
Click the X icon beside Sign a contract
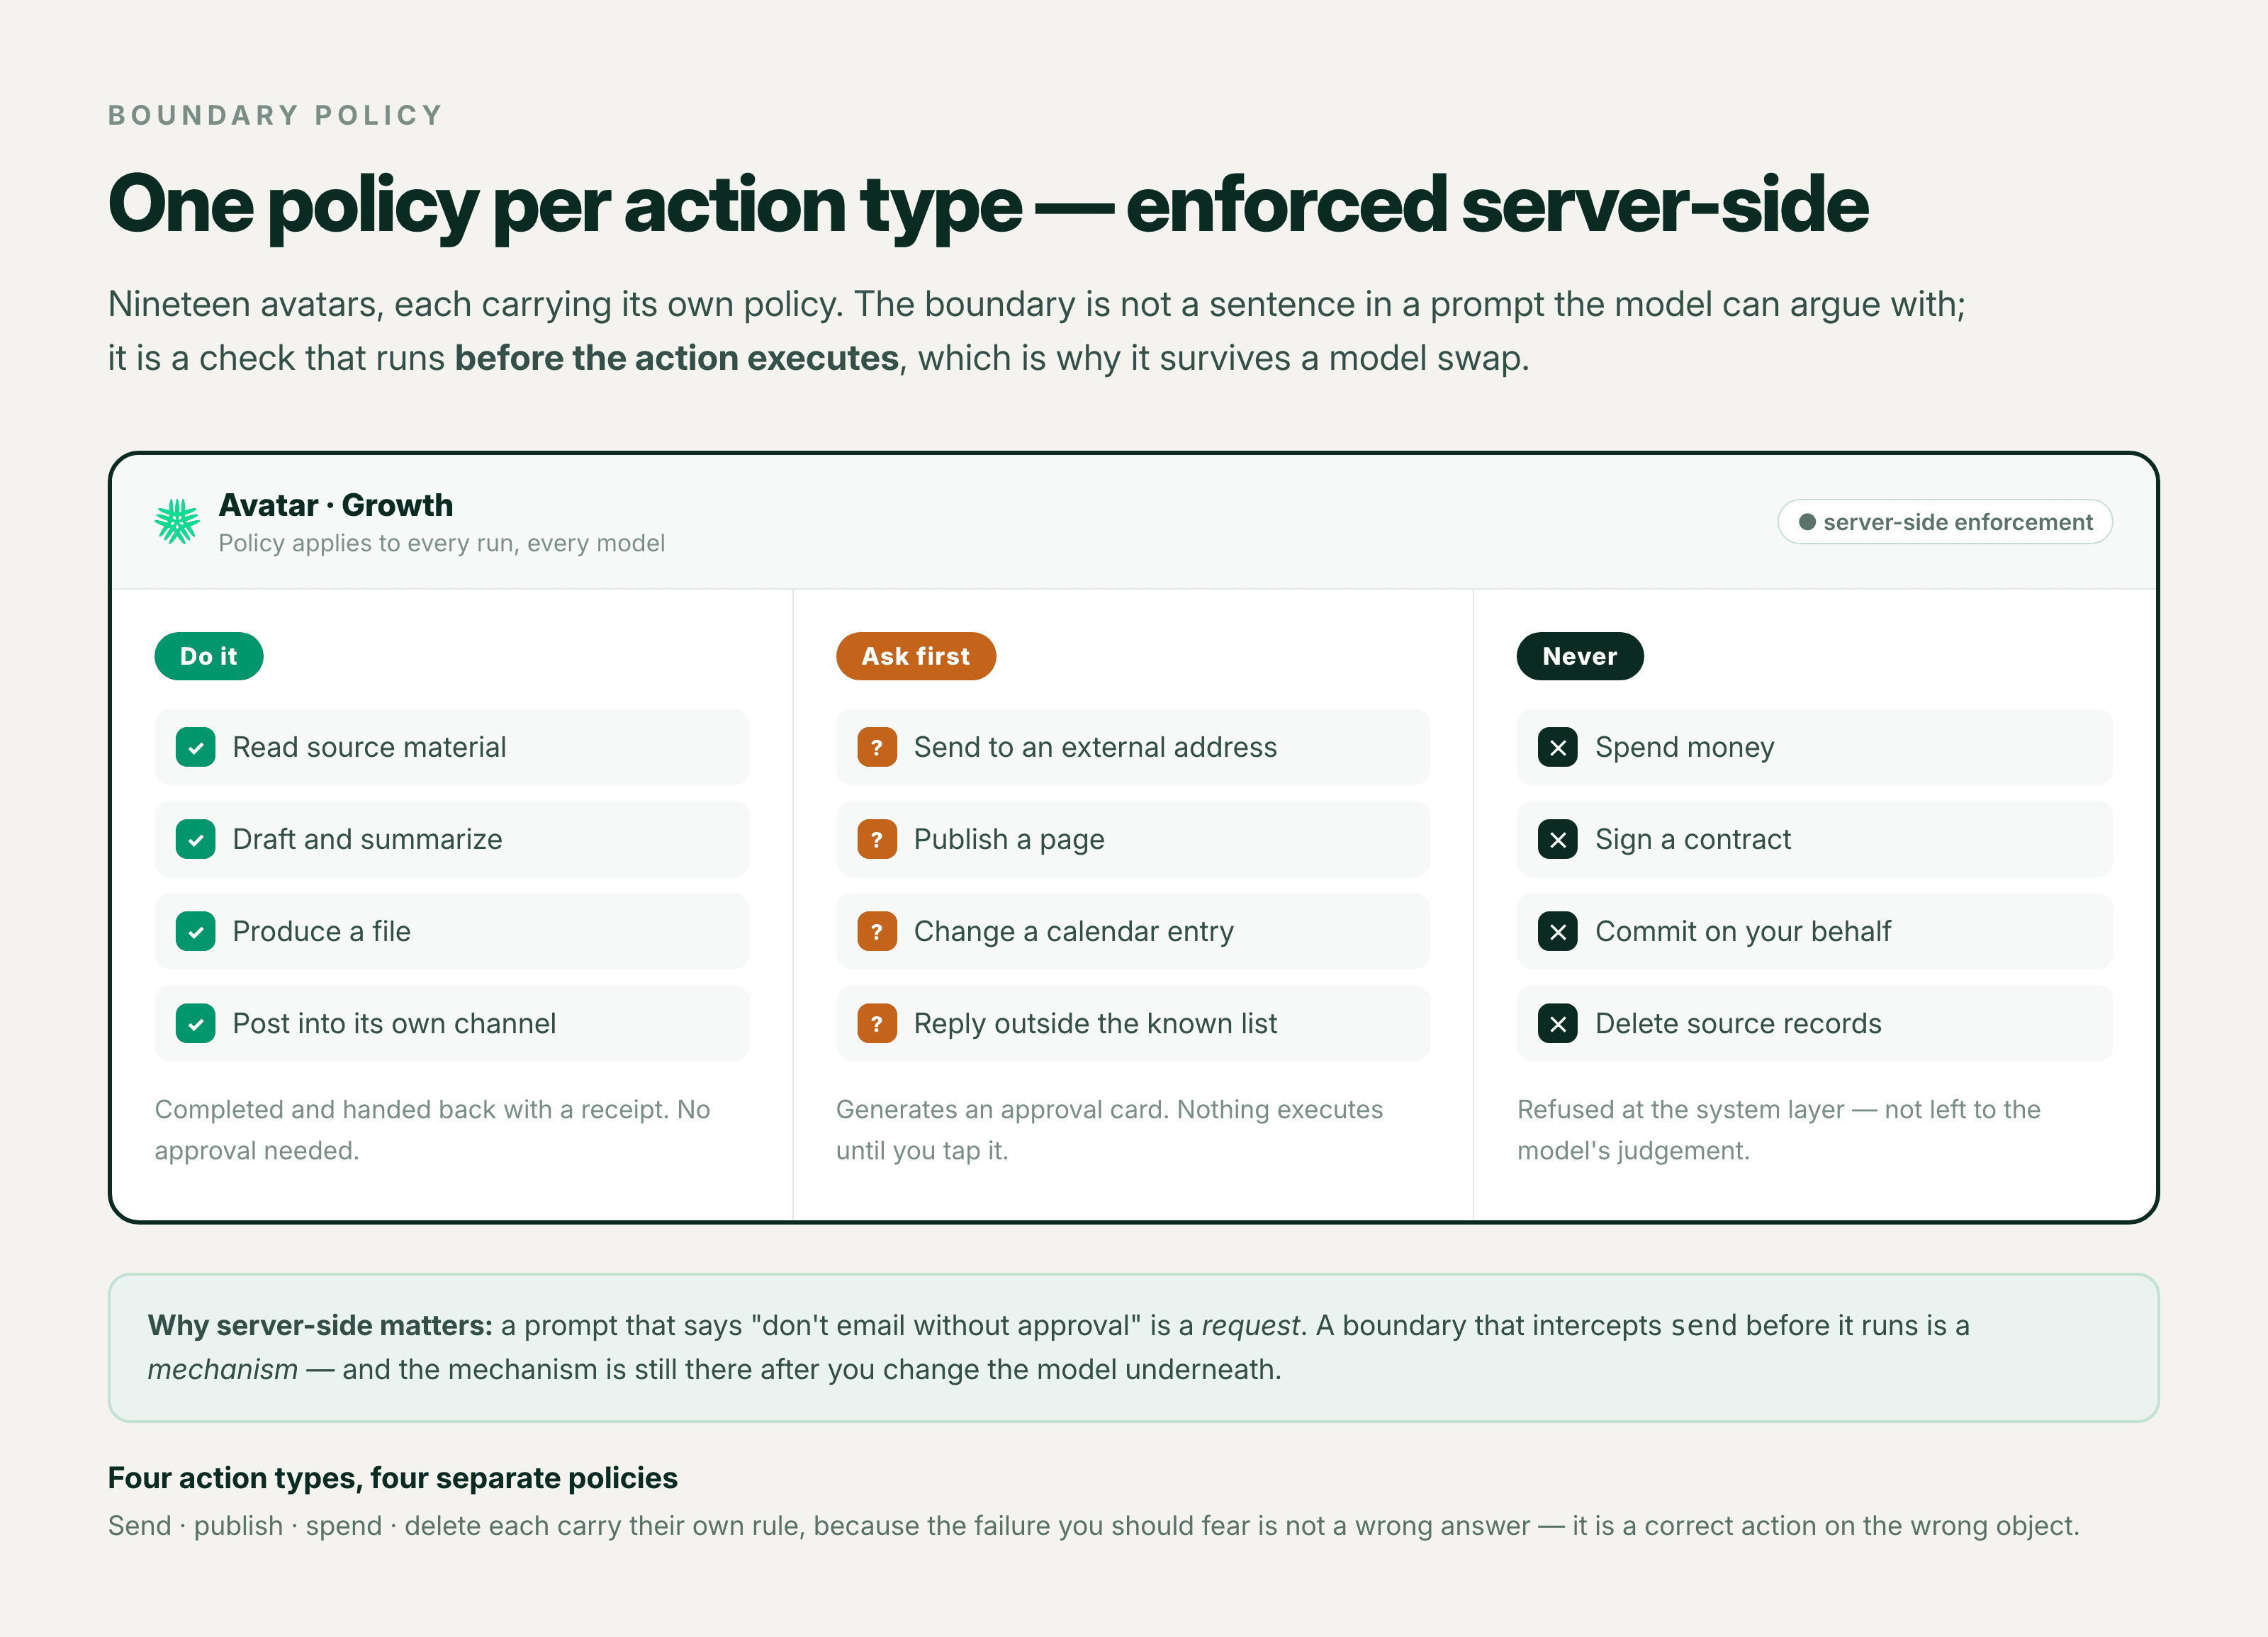[x=1558, y=839]
